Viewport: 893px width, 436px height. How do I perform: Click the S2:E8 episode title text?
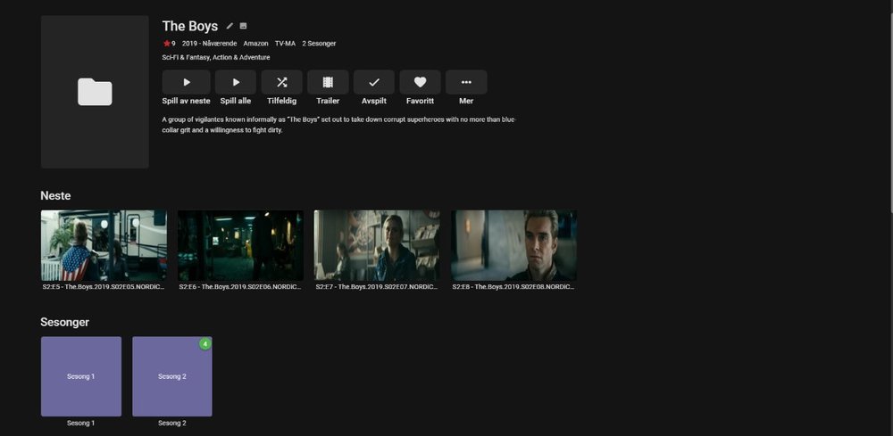pos(513,287)
